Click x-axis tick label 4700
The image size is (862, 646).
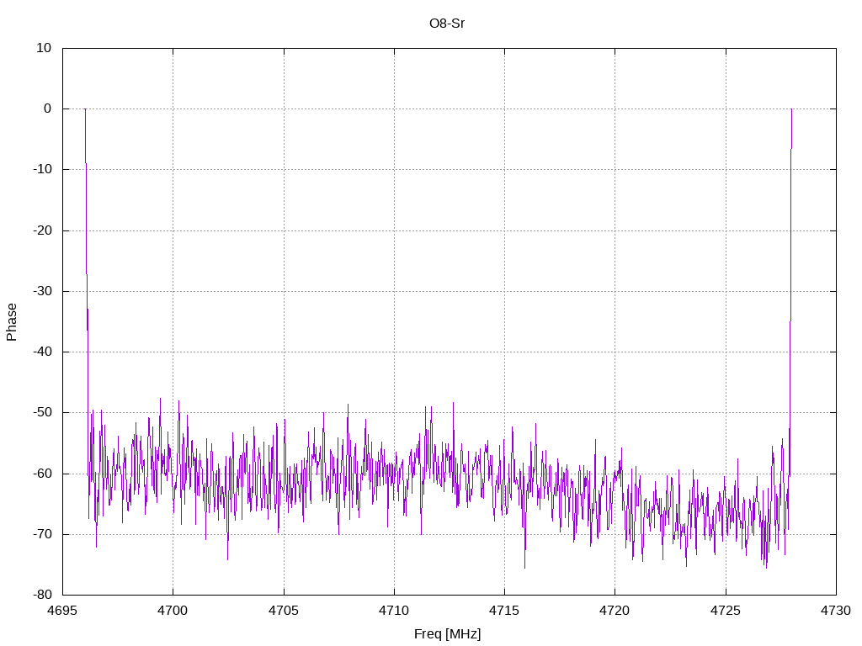173,611
